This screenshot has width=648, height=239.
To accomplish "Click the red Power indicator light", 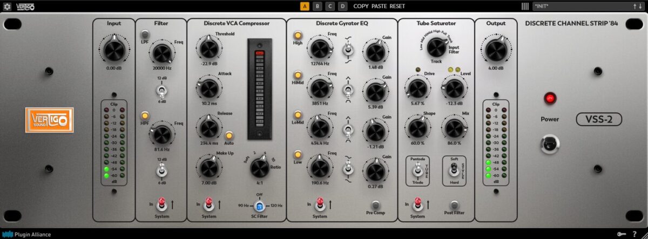I will point(550,98).
